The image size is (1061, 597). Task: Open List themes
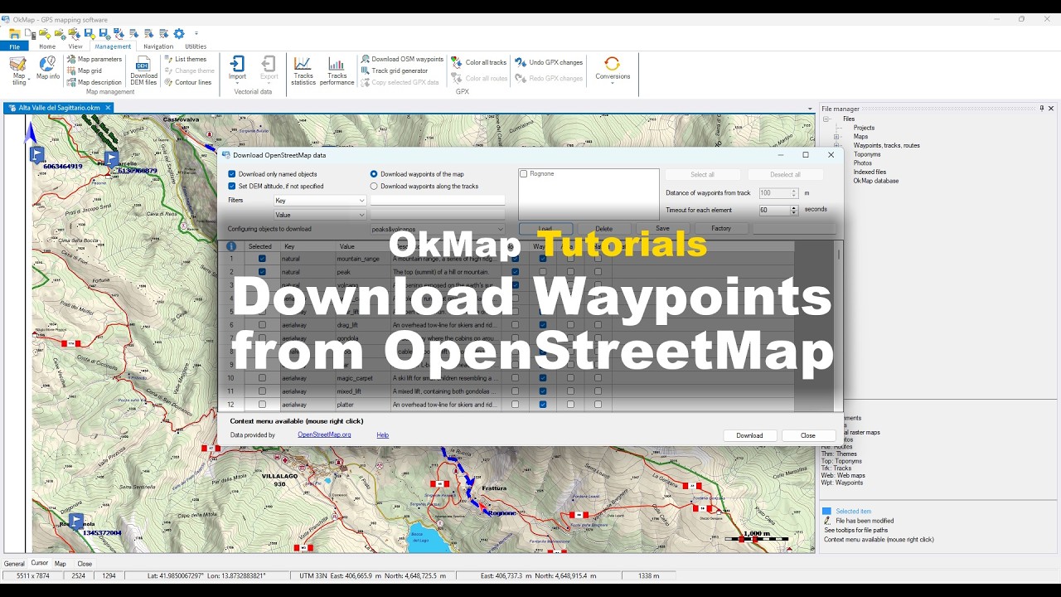(185, 59)
